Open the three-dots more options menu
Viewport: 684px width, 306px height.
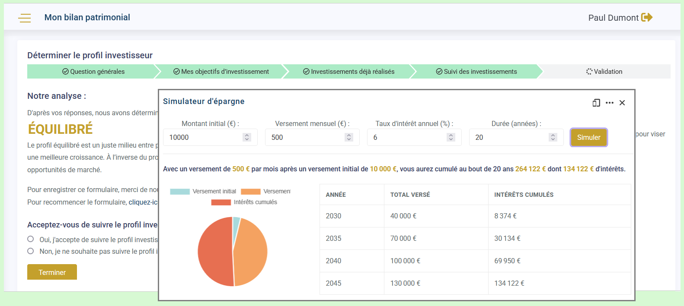pos(610,103)
